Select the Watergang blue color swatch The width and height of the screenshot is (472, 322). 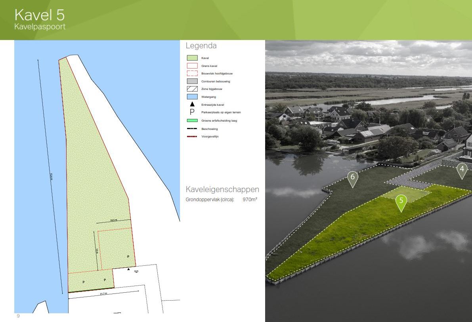click(191, 97)
